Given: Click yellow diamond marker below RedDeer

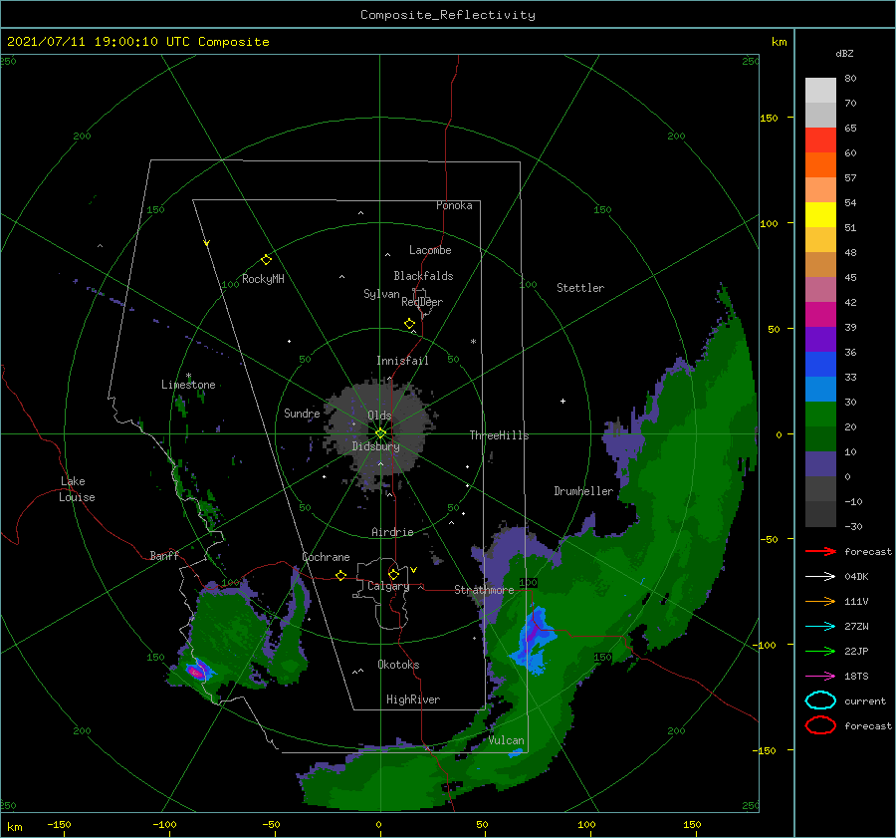Looking at the screenshot, I should [x=410, y=324].
